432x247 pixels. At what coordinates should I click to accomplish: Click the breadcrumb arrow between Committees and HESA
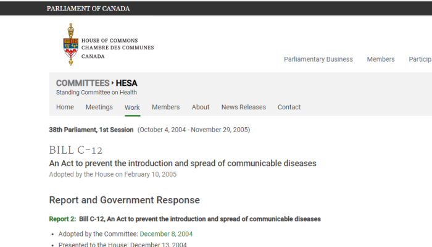tap(112, 83)
